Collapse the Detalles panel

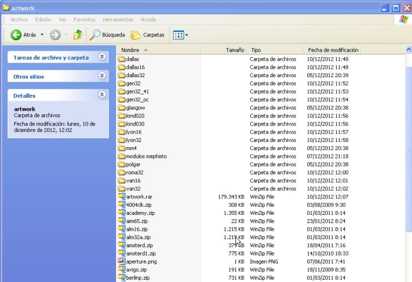point(102,95)
